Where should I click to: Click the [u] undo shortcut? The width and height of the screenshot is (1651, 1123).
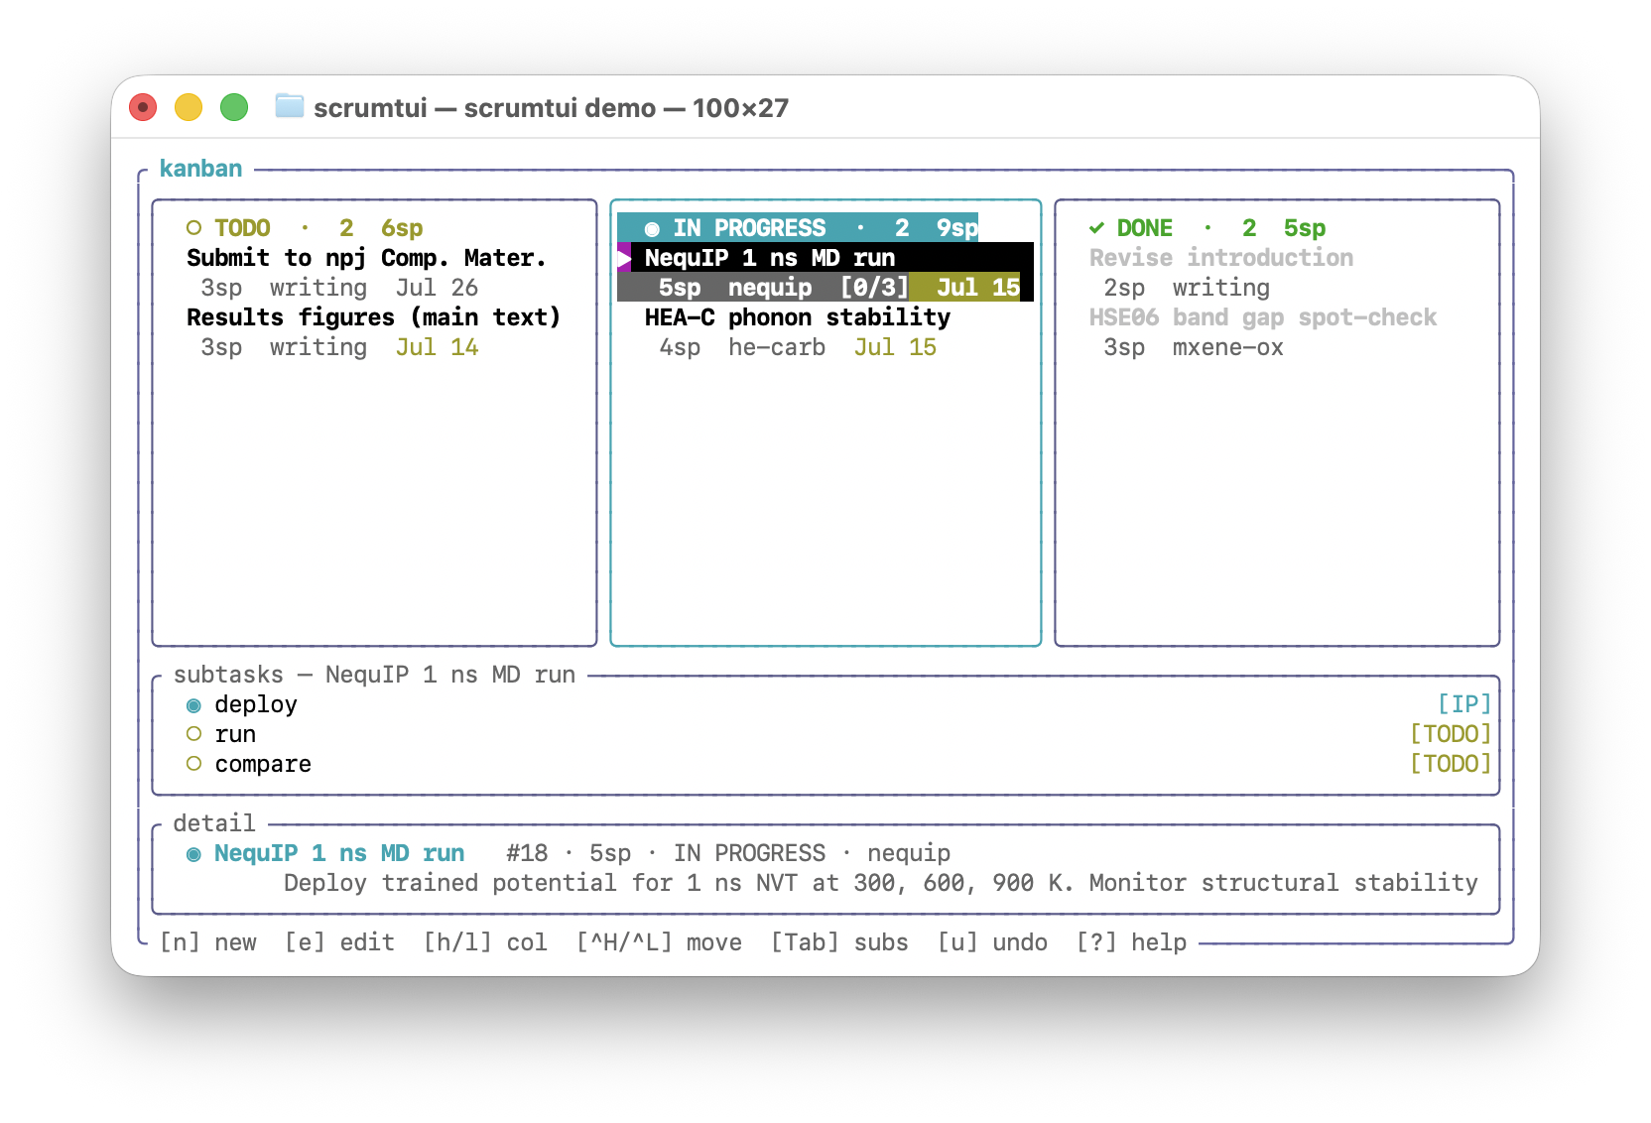[x=992, y=942]
